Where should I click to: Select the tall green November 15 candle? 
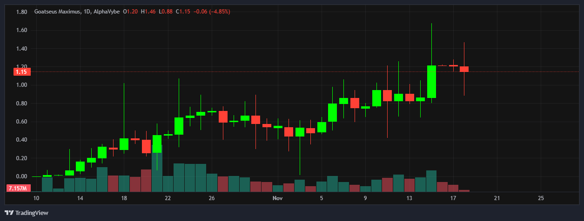pyautogui.click(x=431, y=82)
